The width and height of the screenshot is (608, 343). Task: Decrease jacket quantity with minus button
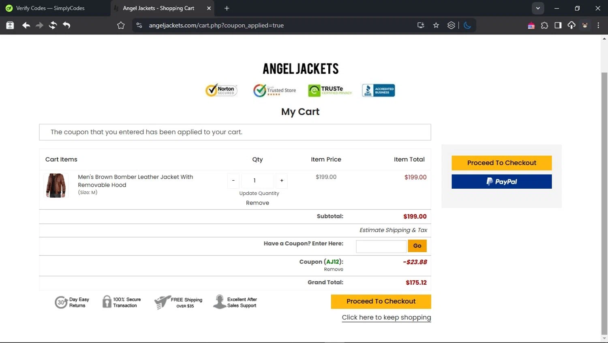coord(233,181)
